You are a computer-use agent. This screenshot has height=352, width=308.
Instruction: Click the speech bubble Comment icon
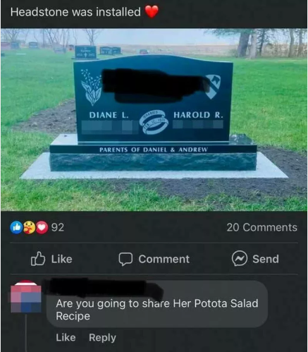[125, 259]
